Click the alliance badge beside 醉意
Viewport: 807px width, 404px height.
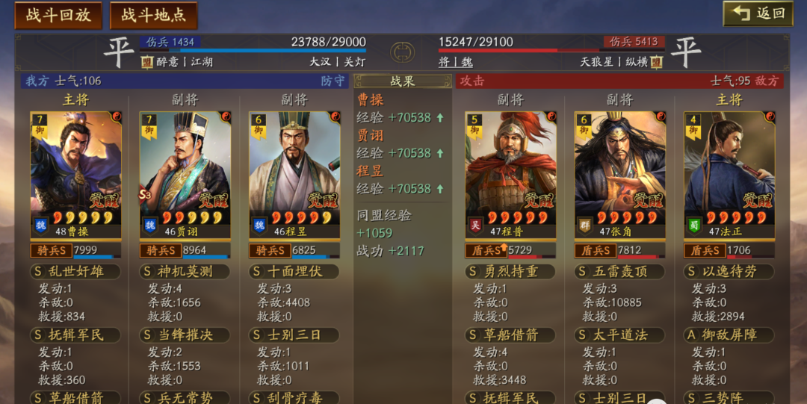click(147, 62)
